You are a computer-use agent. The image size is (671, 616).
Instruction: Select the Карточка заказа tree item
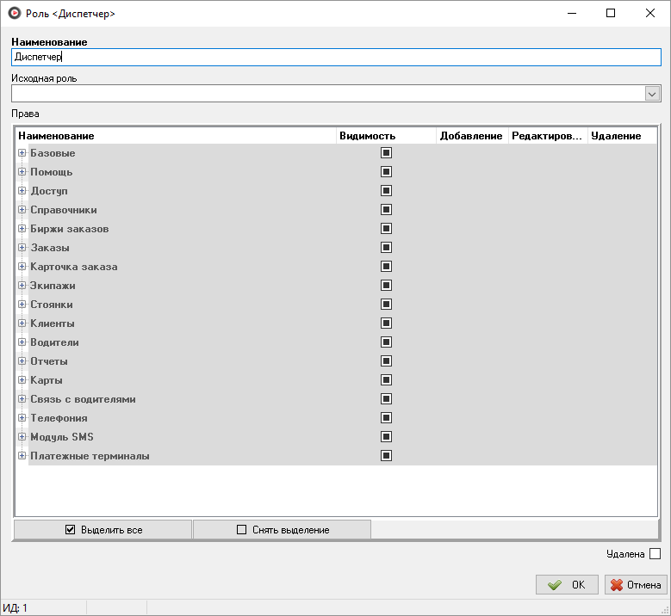point(74,267)
